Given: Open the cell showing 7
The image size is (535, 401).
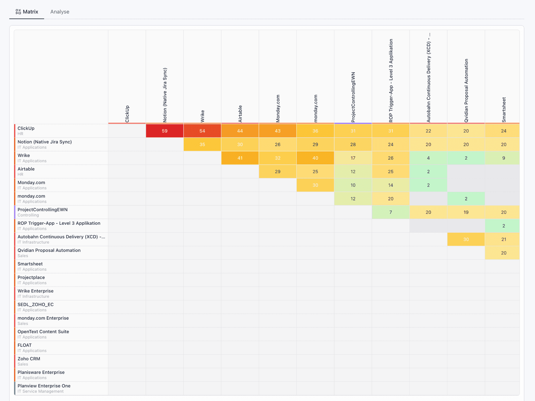Looking at the screenshot, I should (x=391, y=212).
